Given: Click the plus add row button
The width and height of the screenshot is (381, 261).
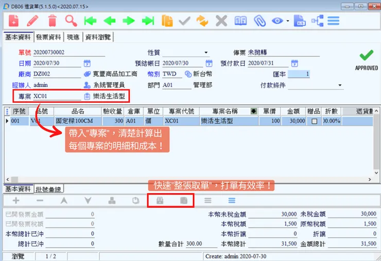Looking at the screenshot, I should click(16, 200).
